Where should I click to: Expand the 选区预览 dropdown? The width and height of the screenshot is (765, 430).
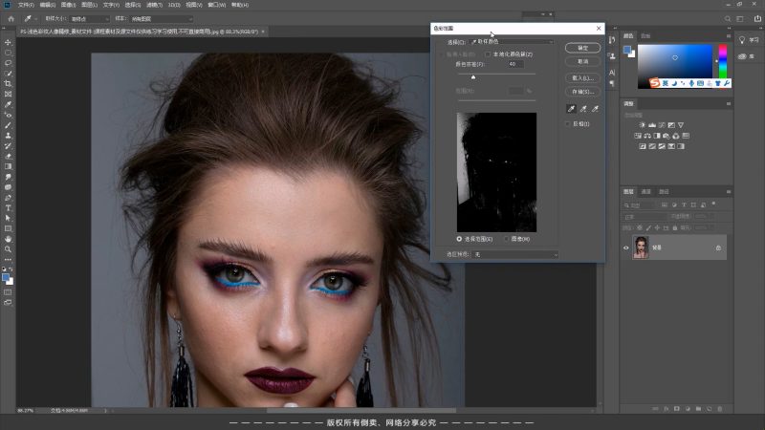point(516,255)
